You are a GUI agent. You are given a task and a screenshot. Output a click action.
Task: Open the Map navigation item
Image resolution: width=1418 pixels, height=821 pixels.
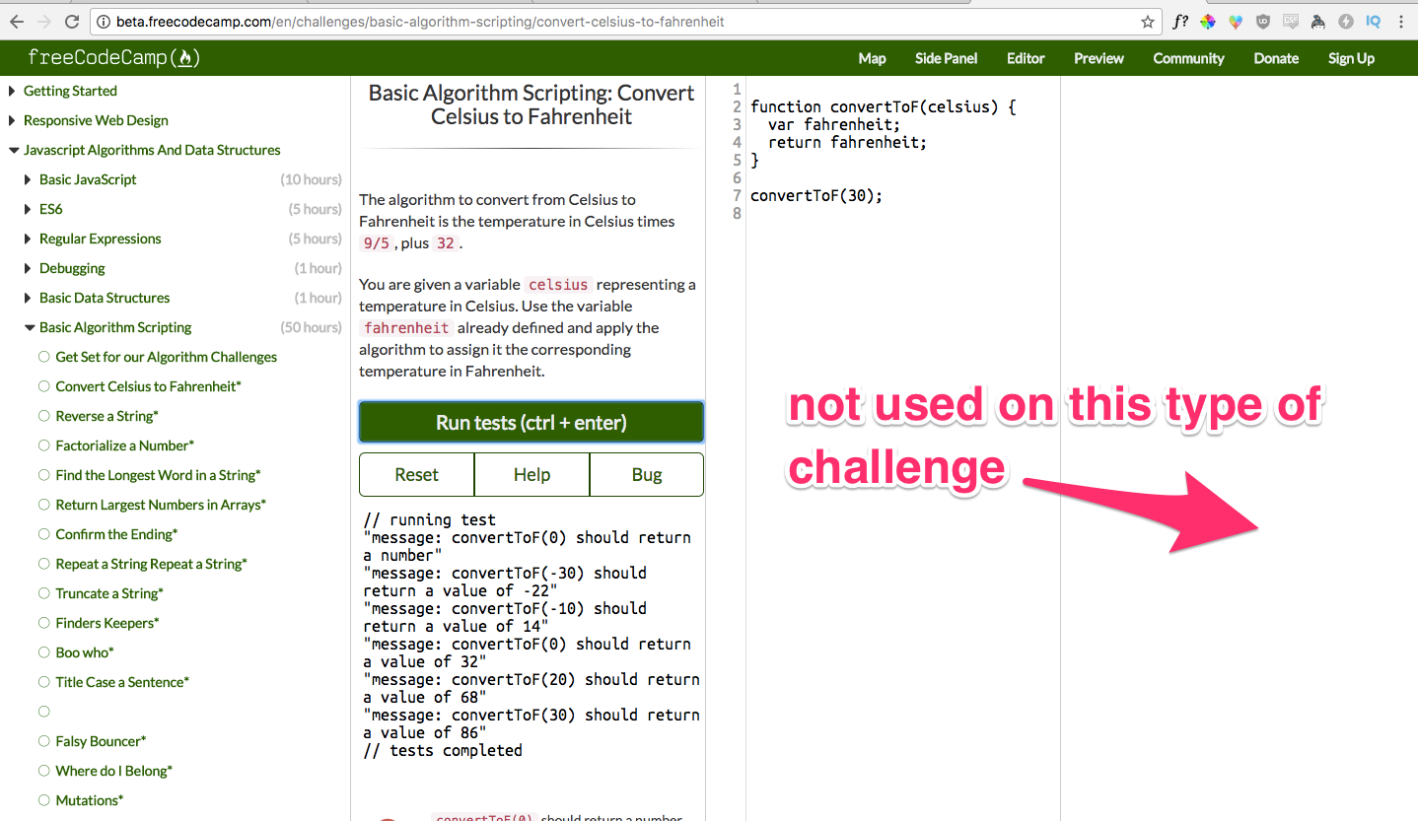click(872, 58)
